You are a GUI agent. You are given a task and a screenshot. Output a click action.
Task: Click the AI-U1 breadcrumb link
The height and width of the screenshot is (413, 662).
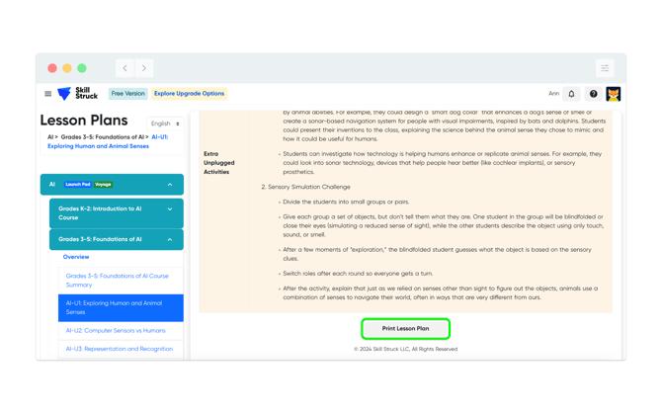click(108, 141)
